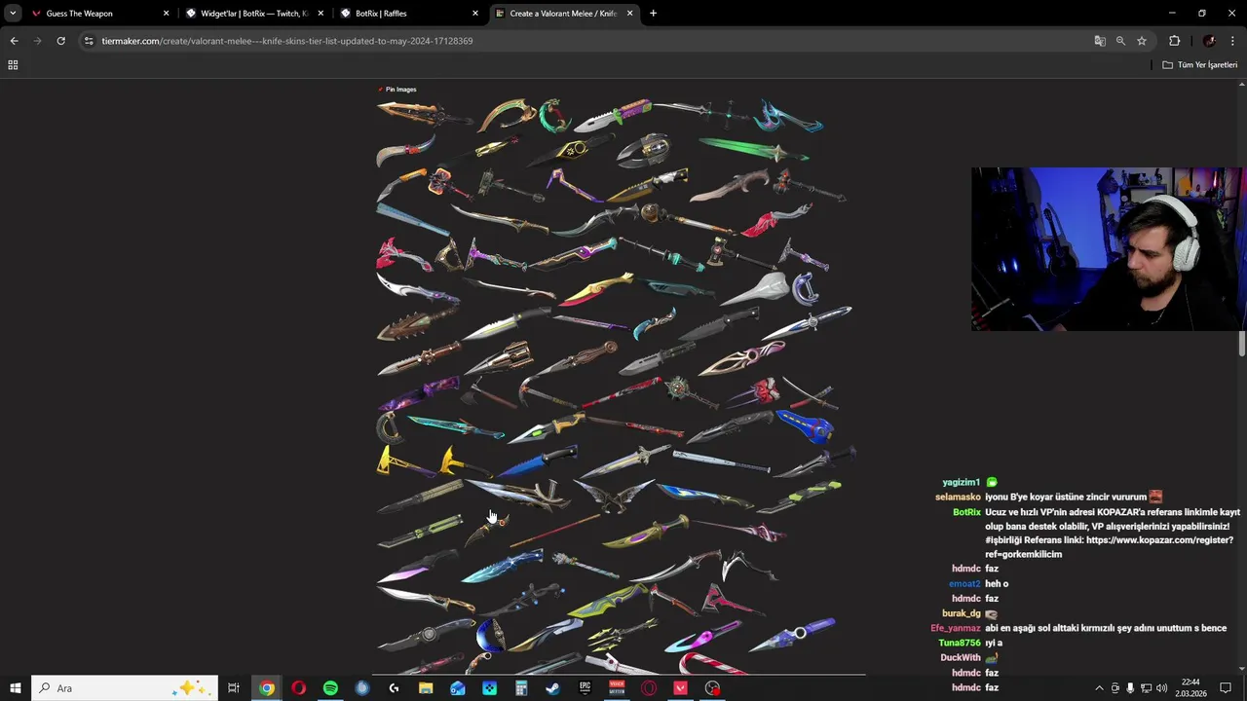Open Logitech G Hub from taskbar
The height and width of the screenshot is (701, 1247).
[394, 688]
